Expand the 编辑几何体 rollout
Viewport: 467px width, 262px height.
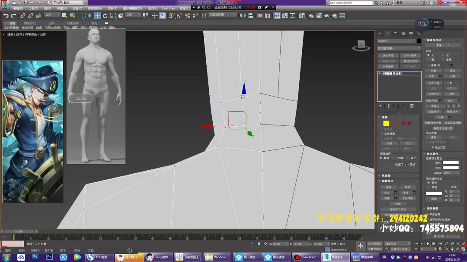[435, 40]
